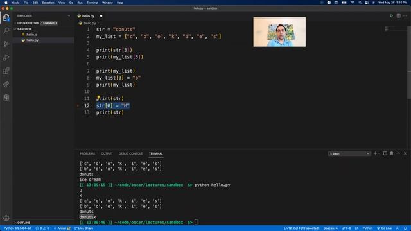Select the Terminal tab
The width and height of the screenshot is (411, 231).
(155, 153)
